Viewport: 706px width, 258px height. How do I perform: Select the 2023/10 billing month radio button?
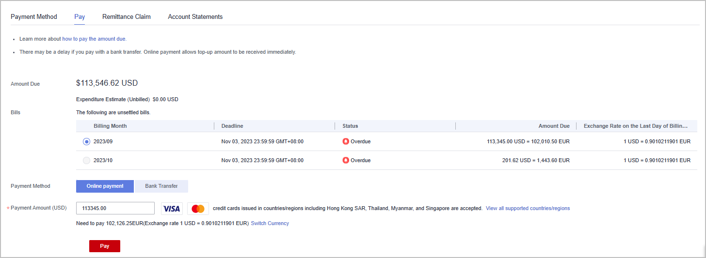point(86,160)
